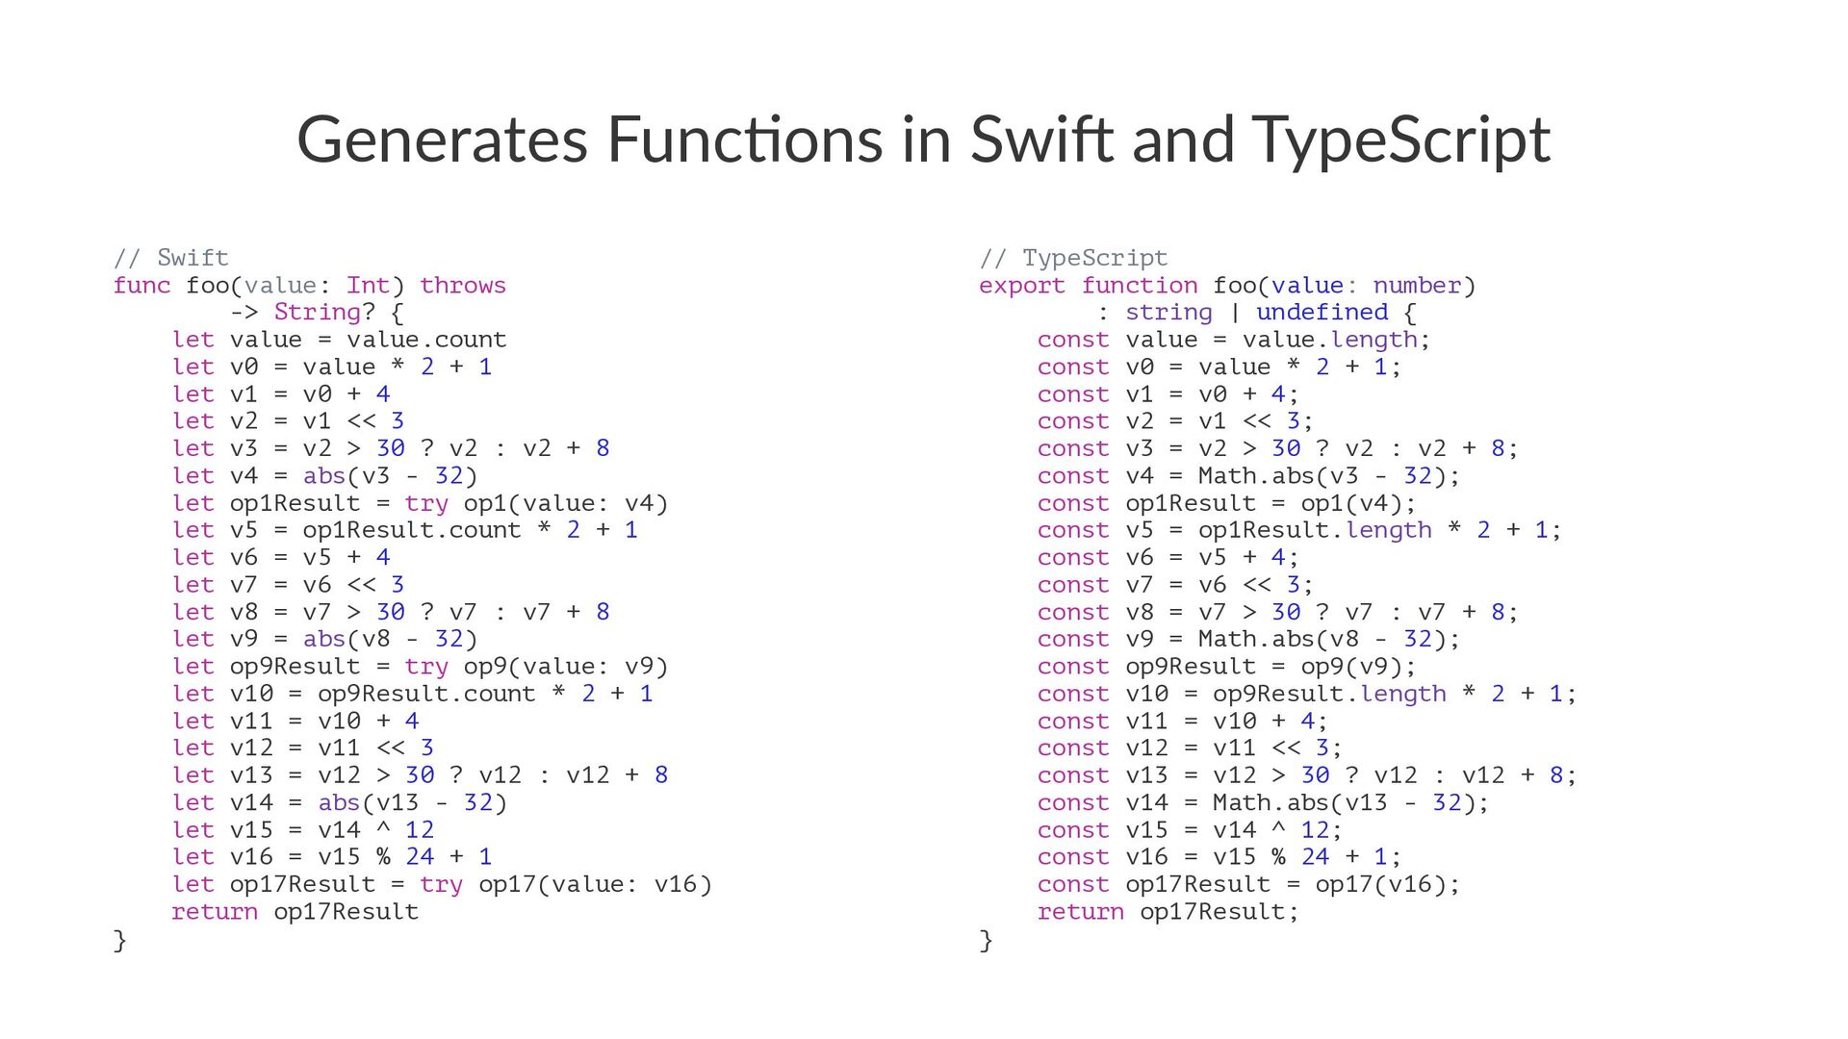The image size is (1848, 1039).
Task: Click the 'value.length' expression in TypeScript
Action: tap(1328, 340)
